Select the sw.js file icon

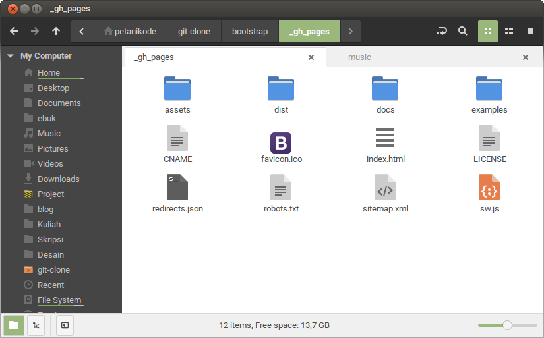click(489, 187)
